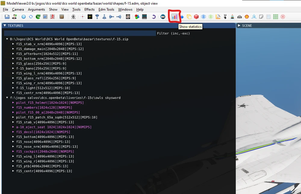Toggle the running-man animation icon
Viewport: 301px width, 194px height.
(52, 17)
